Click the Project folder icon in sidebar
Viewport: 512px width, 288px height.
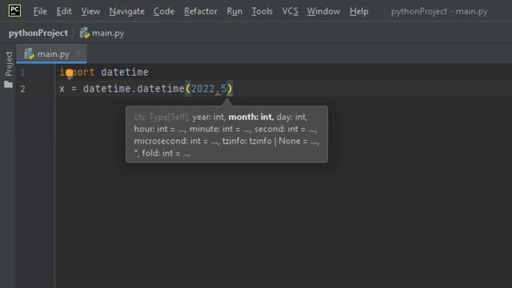9,85
